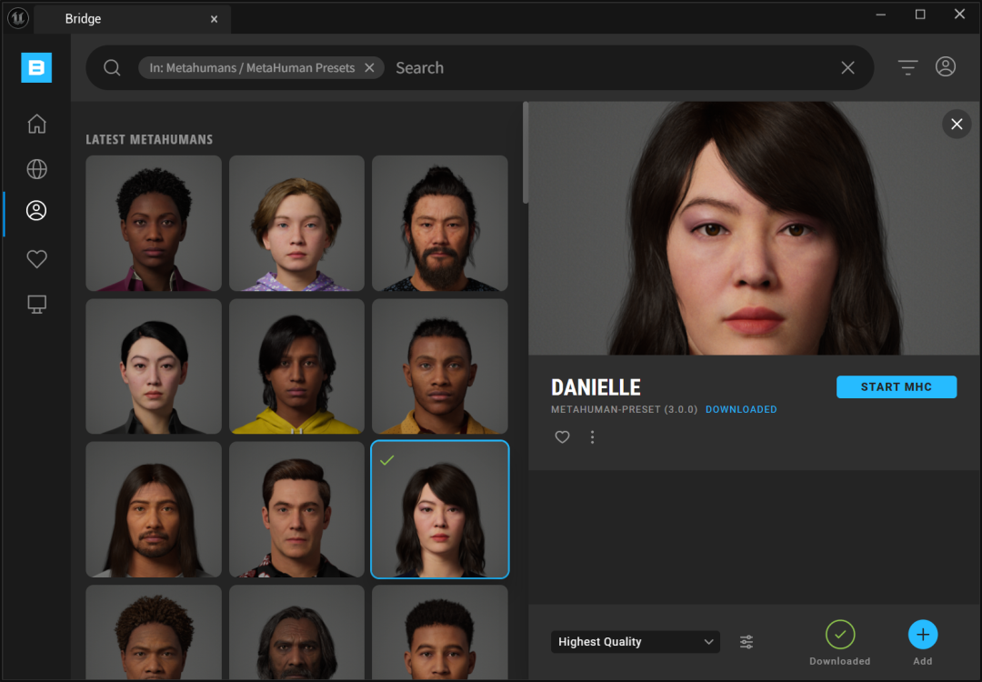Image resolution: width=982 pixels, height=682 pixels.
Task: Open Favorites heart icon in sidebar
Action: tap(37, 258)
